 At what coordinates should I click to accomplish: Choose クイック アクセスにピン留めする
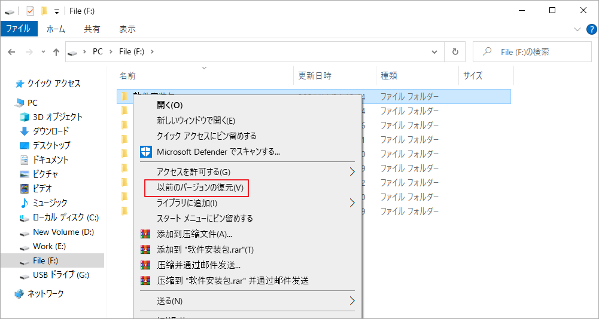pyautogui.click(x=248, y=136)
